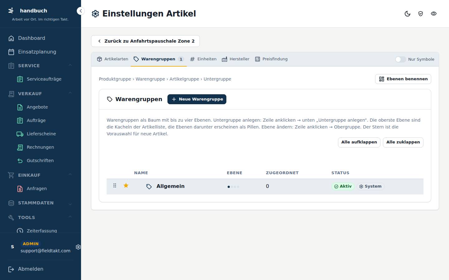Click the support@fieldtakt.com user email
This screenshot has height=280, width=449.
46,251
